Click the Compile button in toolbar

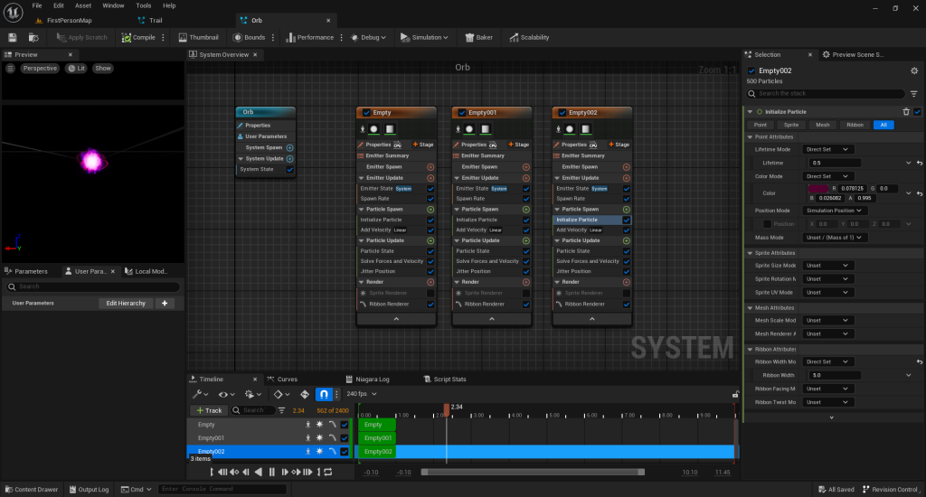click(139, 37)
